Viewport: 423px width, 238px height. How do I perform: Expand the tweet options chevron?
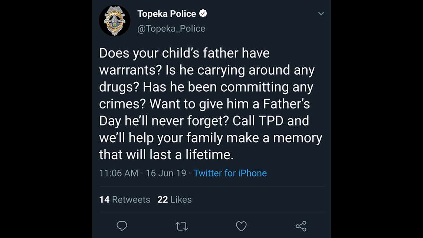click(321, 13)
